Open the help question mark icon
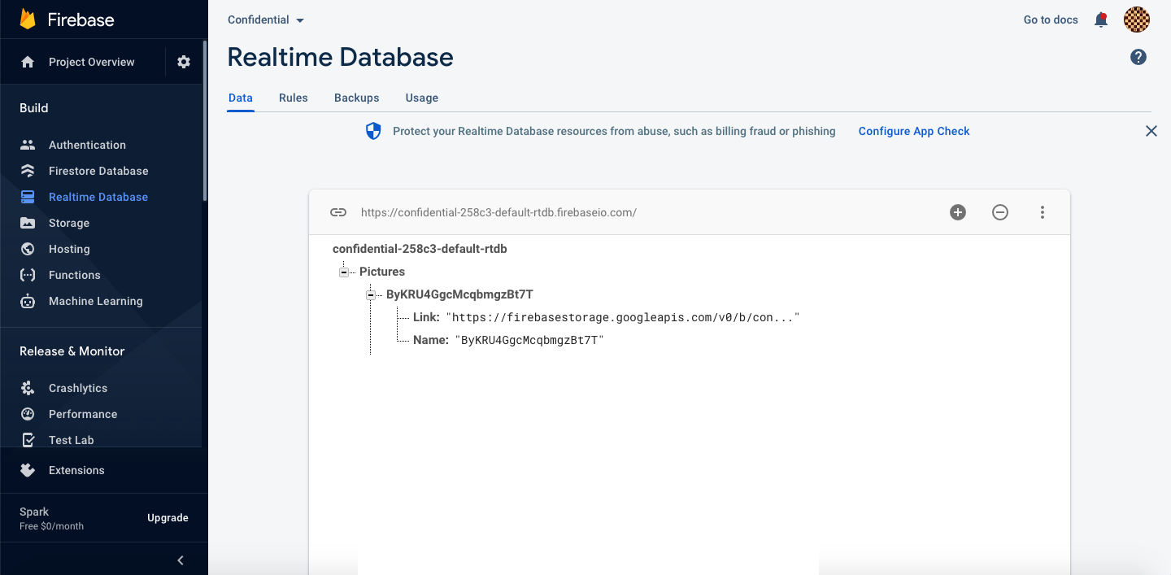 tap(1138, 57)
